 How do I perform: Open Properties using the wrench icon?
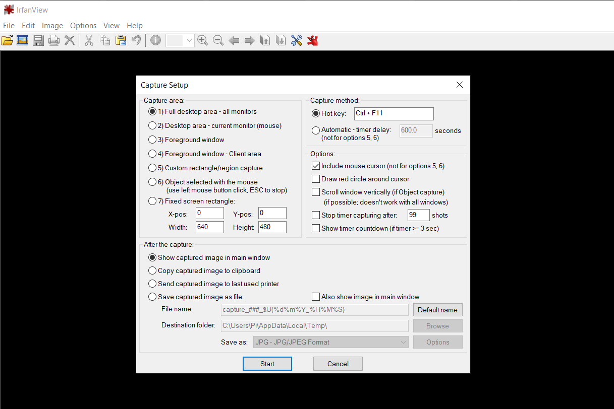pos(297,40)
